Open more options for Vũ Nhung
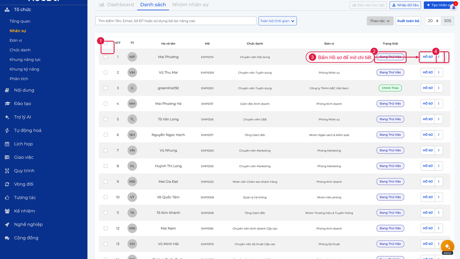This screenshot has height=259, width=460. (439, 150)
